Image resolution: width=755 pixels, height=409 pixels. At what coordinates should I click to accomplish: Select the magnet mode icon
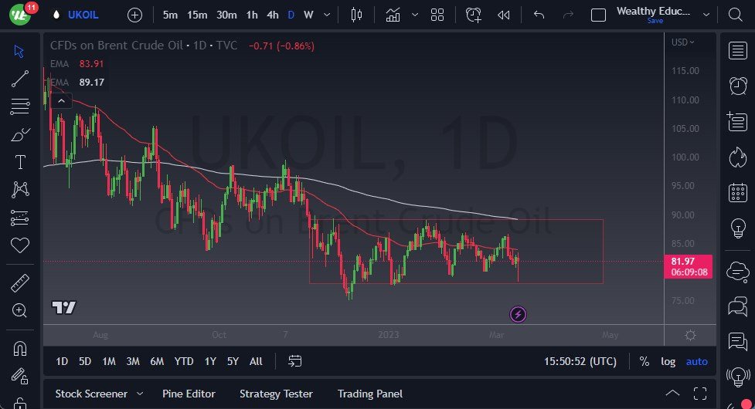pyautogui.click(x=20, y=349)
